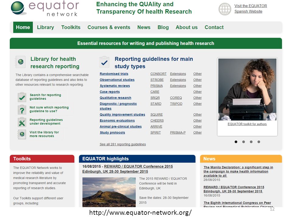Click the typewriter woman carousel image
The height and width of the screenshot is (219, 292).
[247, 89]
